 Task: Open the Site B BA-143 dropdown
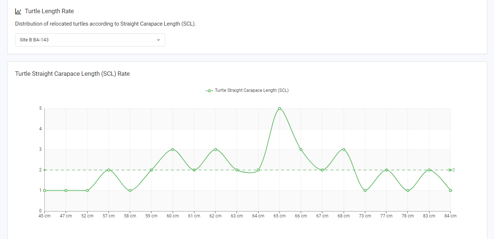(90, 40)
